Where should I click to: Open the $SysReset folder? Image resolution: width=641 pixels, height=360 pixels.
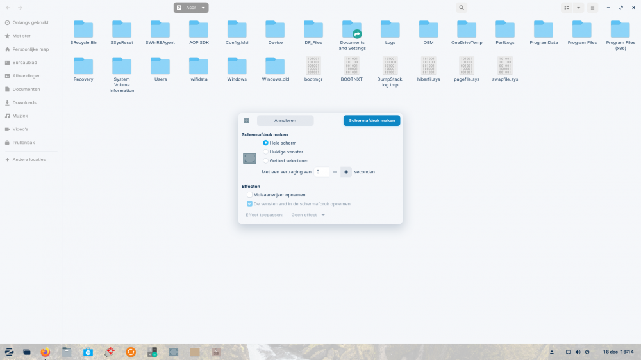coord(122,33)
